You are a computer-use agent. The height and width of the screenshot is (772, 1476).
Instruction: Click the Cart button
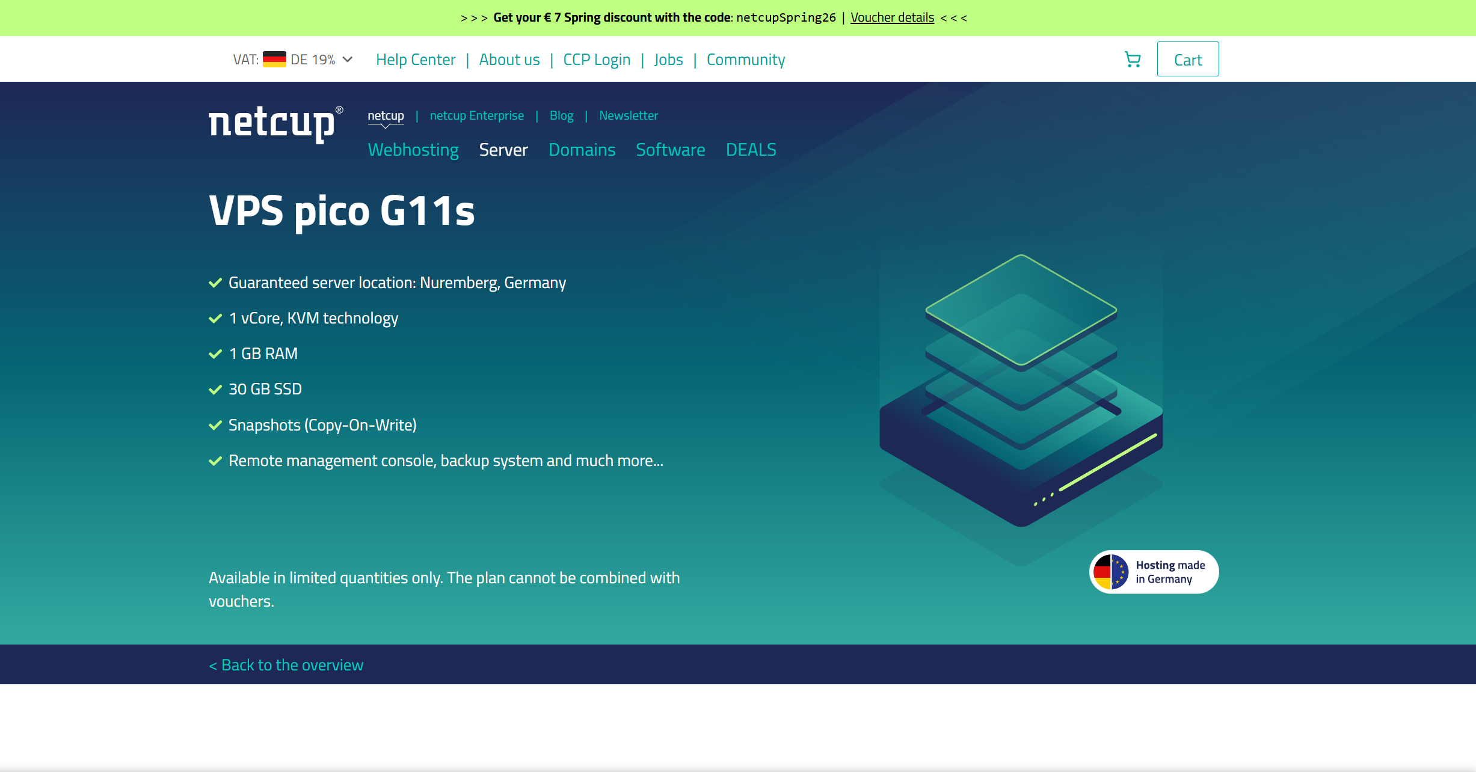coord(1187,59)
